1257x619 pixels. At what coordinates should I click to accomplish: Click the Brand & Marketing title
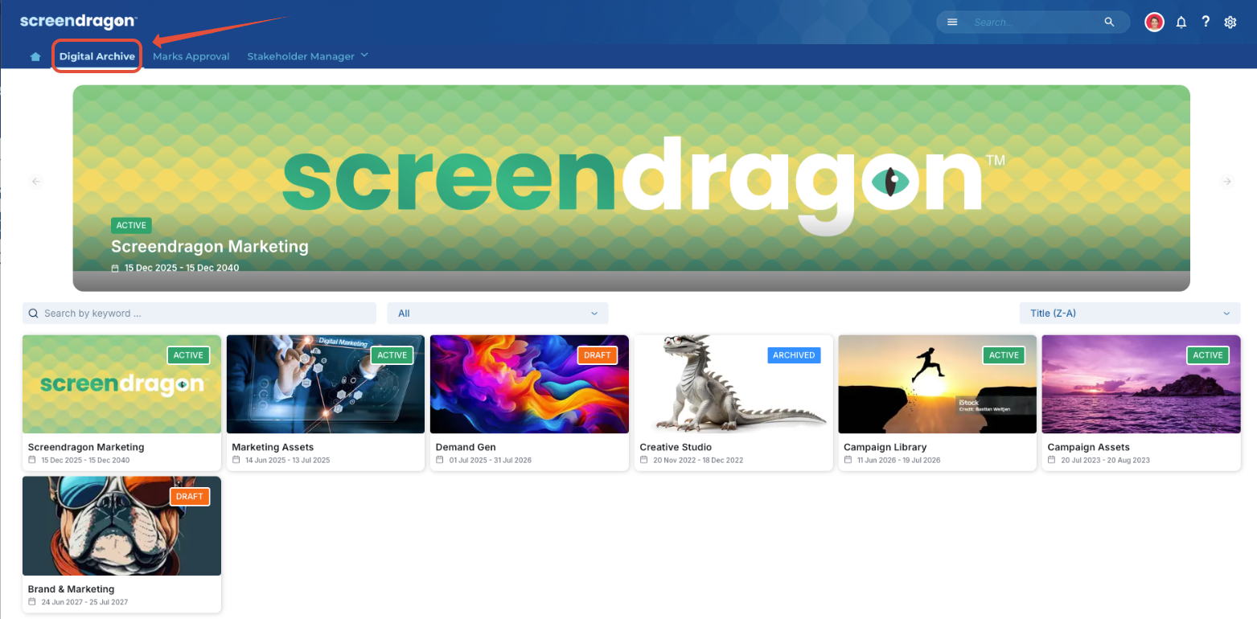tap(71, 589)
